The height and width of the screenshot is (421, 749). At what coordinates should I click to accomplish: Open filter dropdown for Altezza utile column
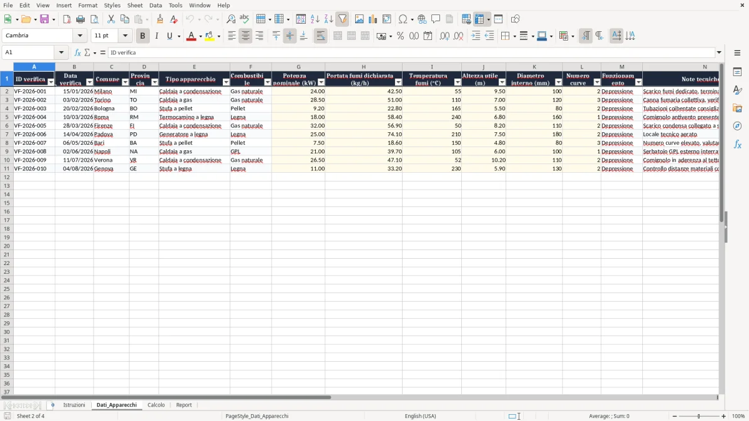point(502,82)
